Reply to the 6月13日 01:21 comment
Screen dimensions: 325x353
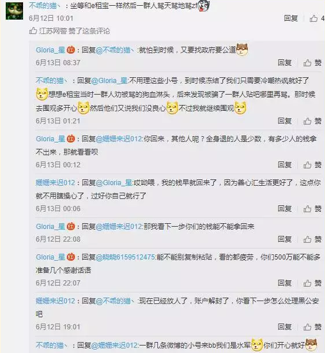click(x=285, y=121)
